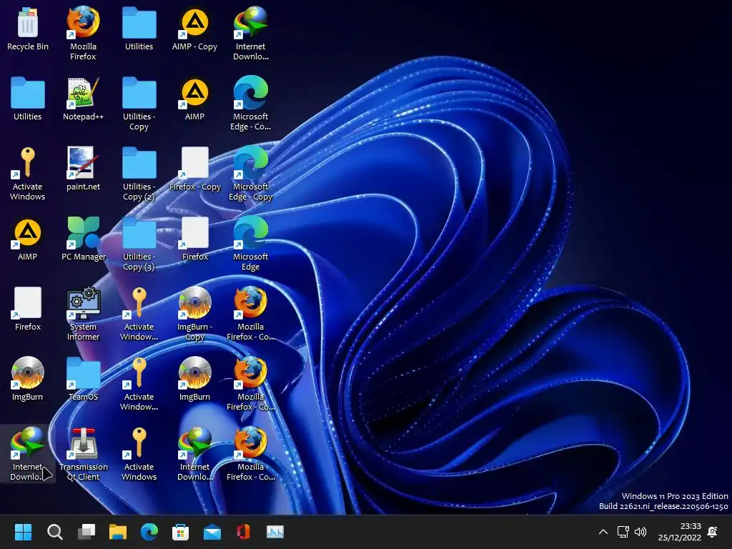Open the Windows Start menu
This screenshot has width=732, height=549.
(23, 532)
